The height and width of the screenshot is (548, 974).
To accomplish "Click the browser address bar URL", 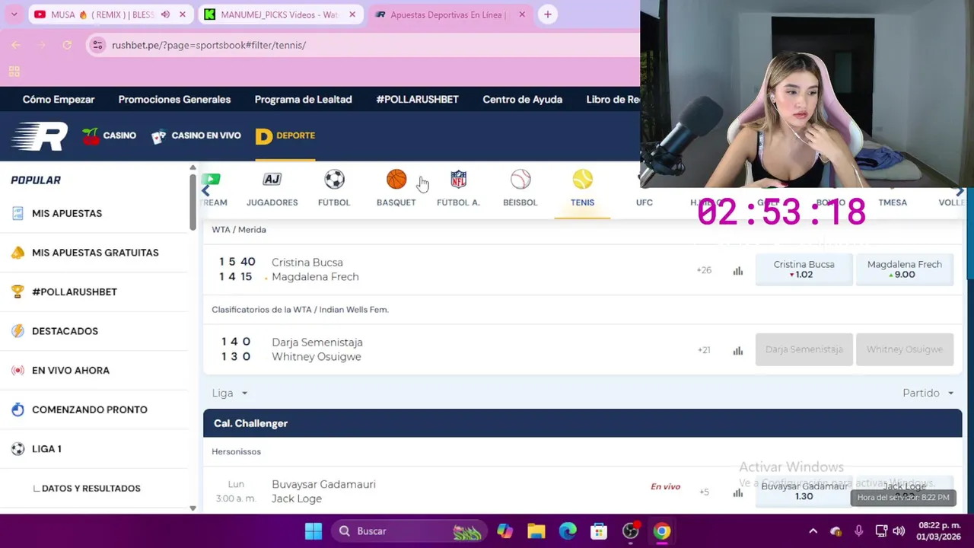I will 208,45.
